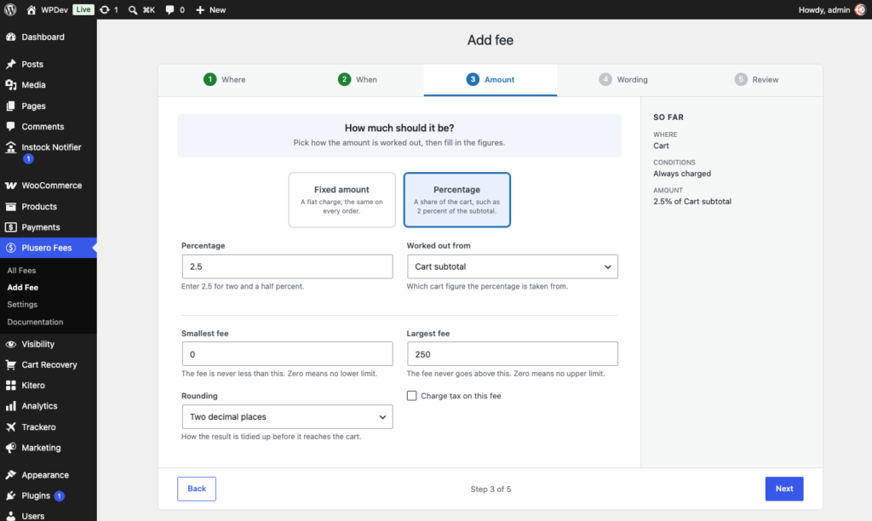Click into the Percentage input field
872x521 pixels.
287,266
